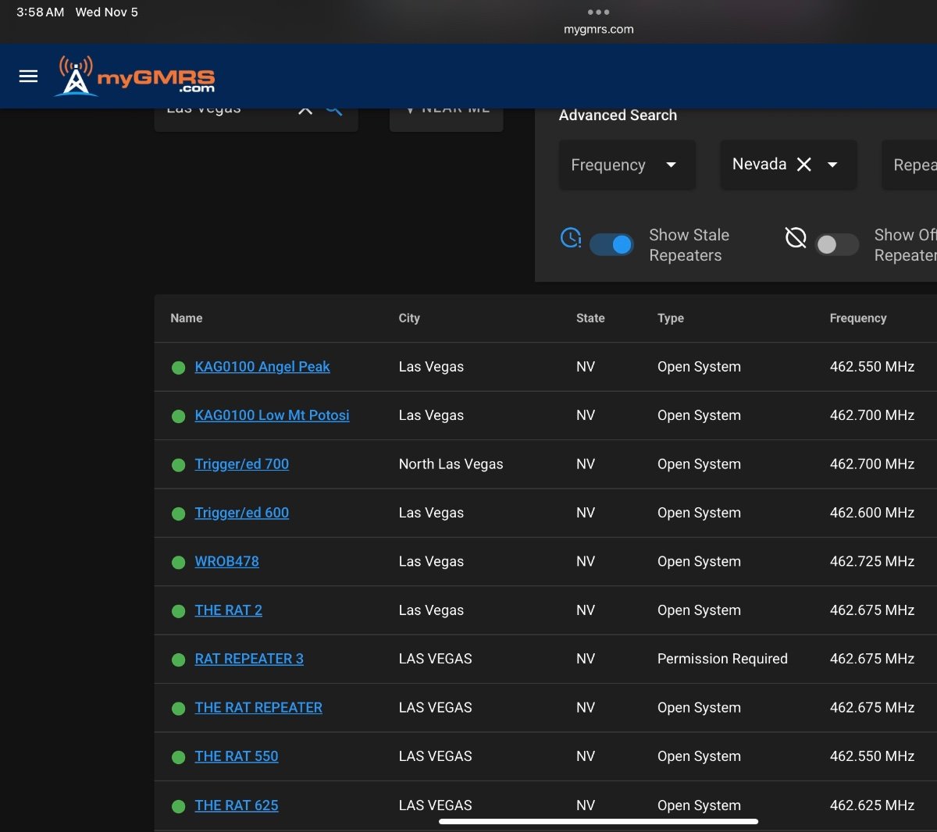This screenshot has width=937, height=832.
Task: Open the partially visible Repeater type dropdown
Action: pyautogui.click(x=912, y=165)
